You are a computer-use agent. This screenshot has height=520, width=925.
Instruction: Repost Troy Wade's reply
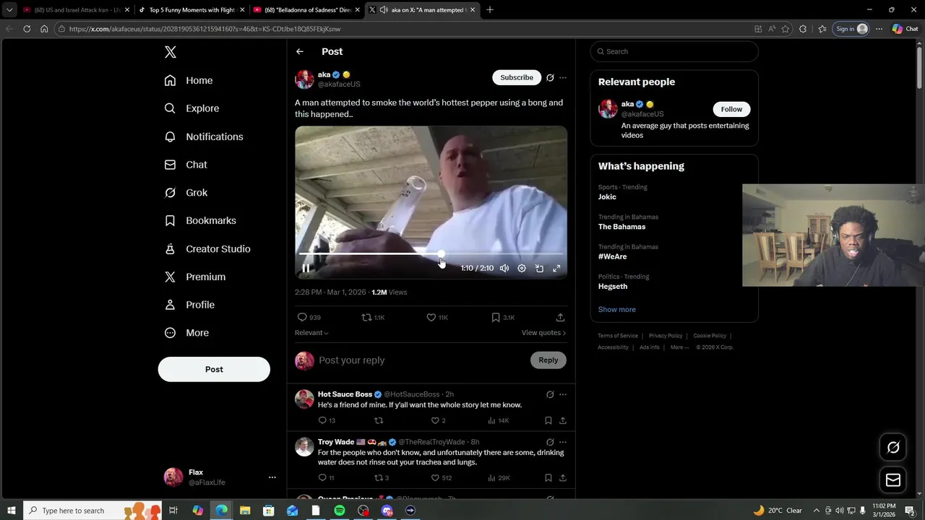tap(378, 477)
